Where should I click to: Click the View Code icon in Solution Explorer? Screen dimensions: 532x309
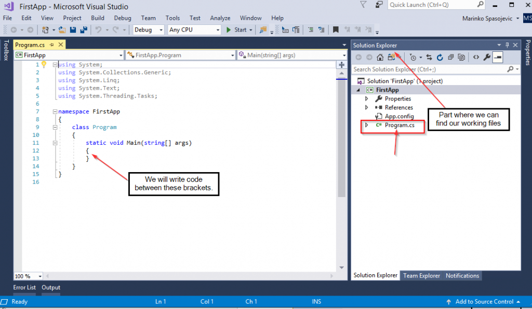(x=476, y=57)
